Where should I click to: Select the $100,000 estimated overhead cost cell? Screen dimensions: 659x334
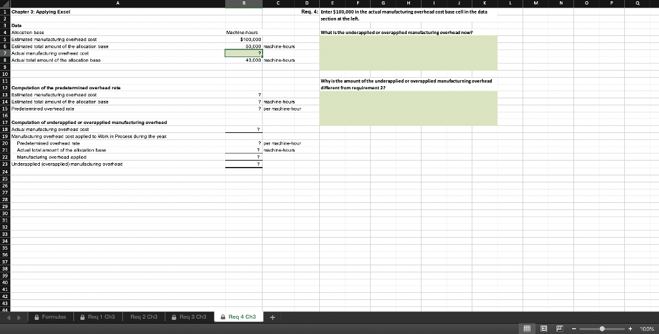(244, 39)
